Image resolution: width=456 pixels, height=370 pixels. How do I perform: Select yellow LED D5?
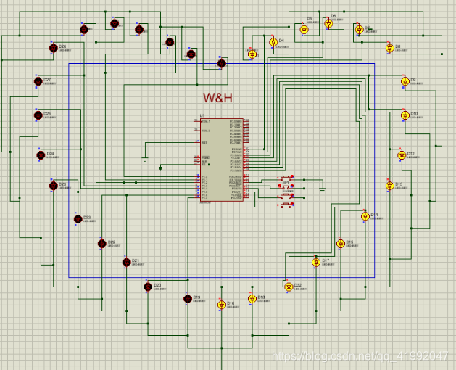click(x=304, y=30)
